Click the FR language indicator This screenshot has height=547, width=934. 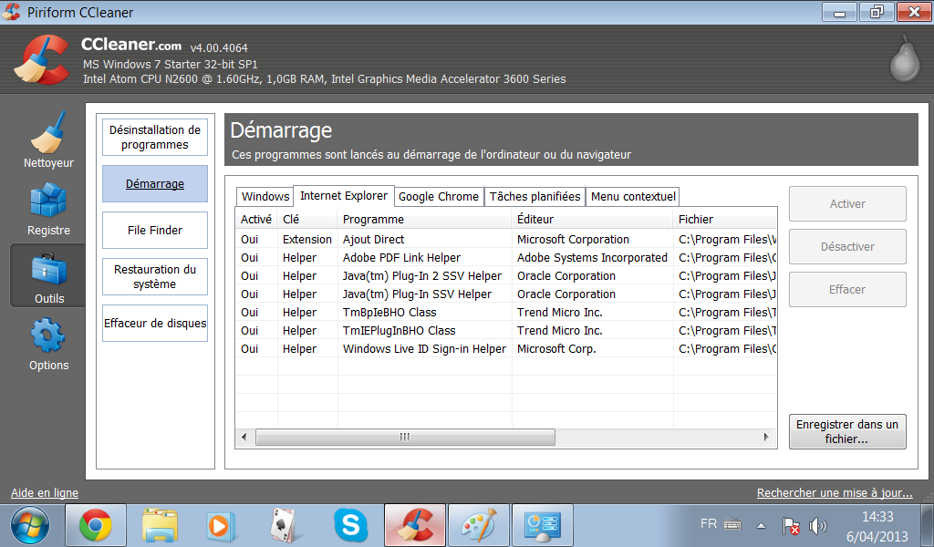click(708, 524)
